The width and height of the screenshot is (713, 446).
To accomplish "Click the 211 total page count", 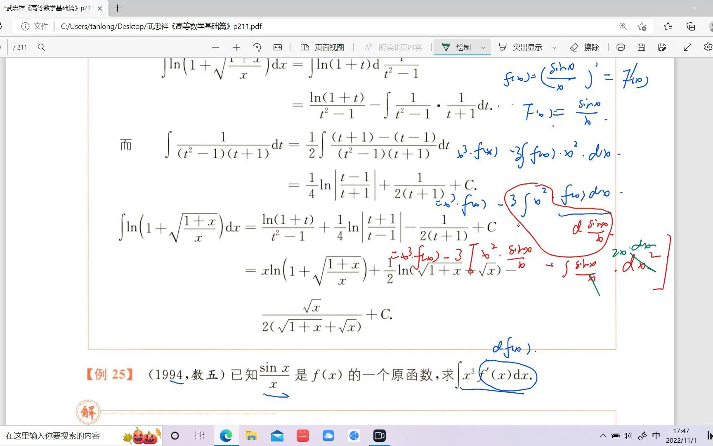I will 20,47.
